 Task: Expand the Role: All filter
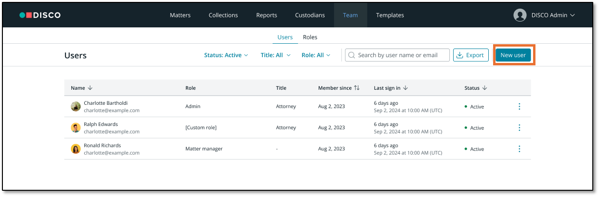coord(316,55)
